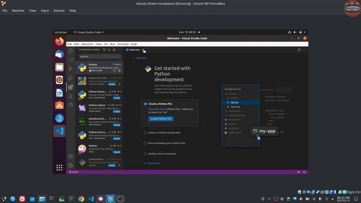The image size is (361, 203).
Task: Click errors and warnings count in status bar
Action: click(74, 172)
